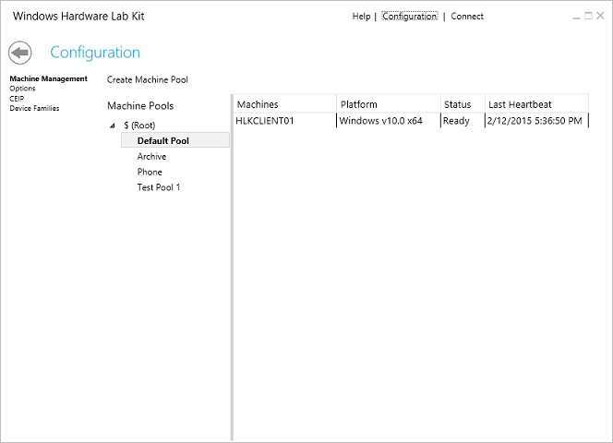Image resolution: width=613 pixels, height=443 pixels.
Task: Click the back arrow button
Action: [20, 53]
